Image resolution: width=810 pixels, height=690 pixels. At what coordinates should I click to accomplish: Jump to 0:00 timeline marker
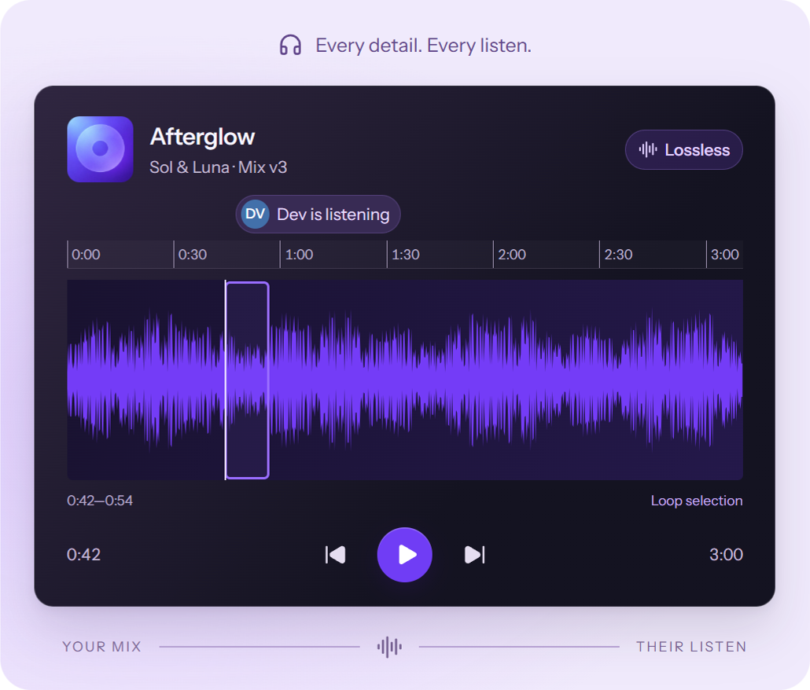86,255
